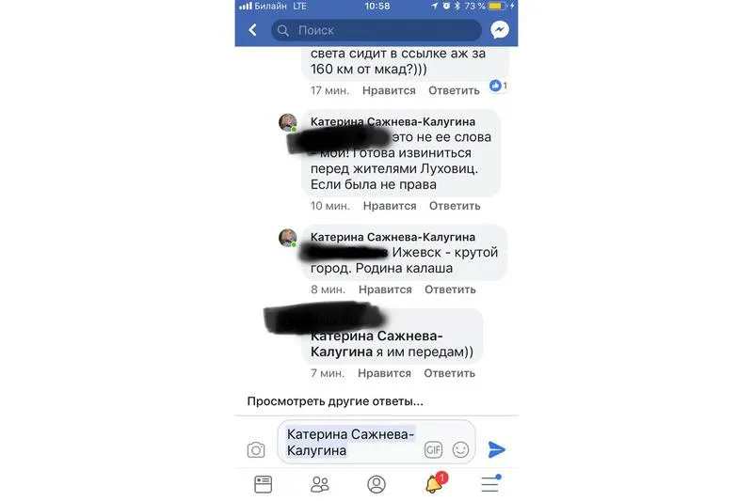Like the 8 мин. Ижевск comment
The height and width of the screenshot is (501, 753).
(385, 290)
